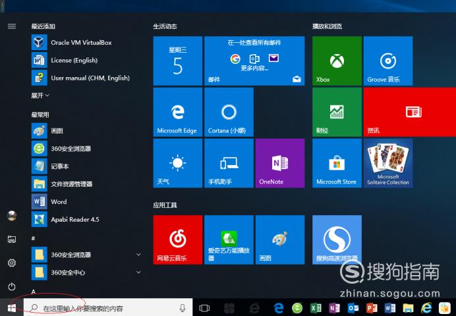Open Task View on the taskbar
456x316 pixels.
204,308
